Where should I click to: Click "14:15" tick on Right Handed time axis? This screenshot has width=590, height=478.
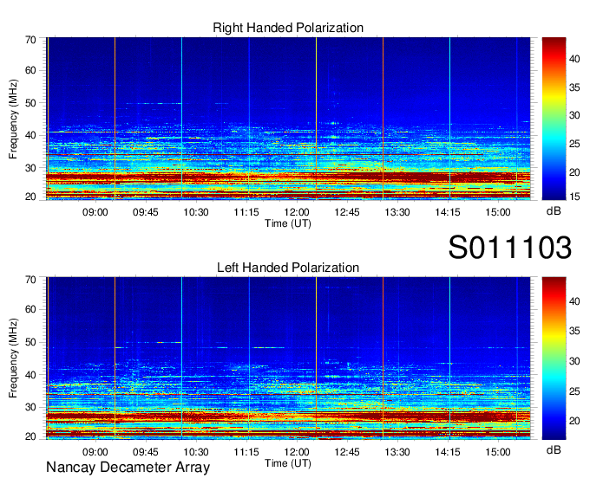[448, 212]
